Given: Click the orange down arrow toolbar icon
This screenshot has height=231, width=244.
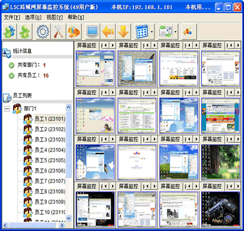Looking at the screenshot, I should click(x=123, y=31).
